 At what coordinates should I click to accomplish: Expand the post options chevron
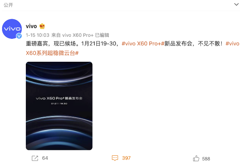point(236,4)
